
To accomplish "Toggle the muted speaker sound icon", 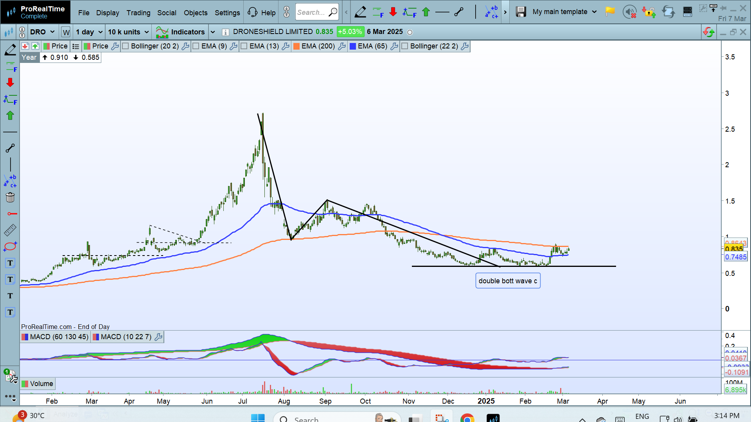I will tap(630, 12).
